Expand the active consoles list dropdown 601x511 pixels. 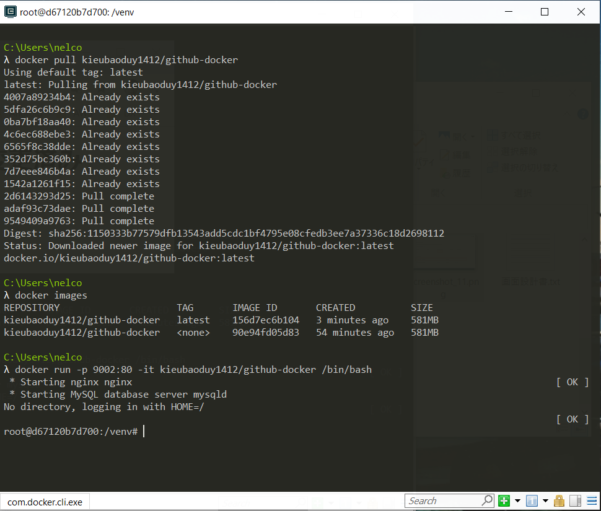point(545,500)
